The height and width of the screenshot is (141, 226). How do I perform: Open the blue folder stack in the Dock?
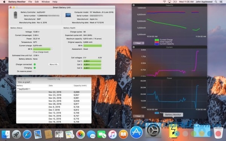(202, 130)
